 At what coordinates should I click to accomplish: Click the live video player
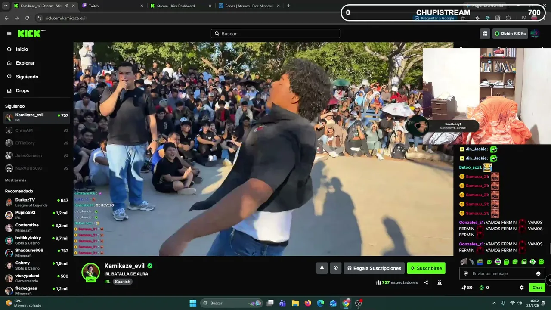263,149
